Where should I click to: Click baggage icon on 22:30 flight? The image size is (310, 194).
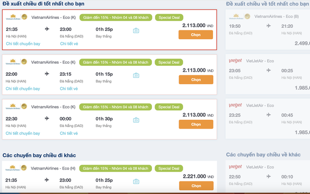(x=136, y=120)
